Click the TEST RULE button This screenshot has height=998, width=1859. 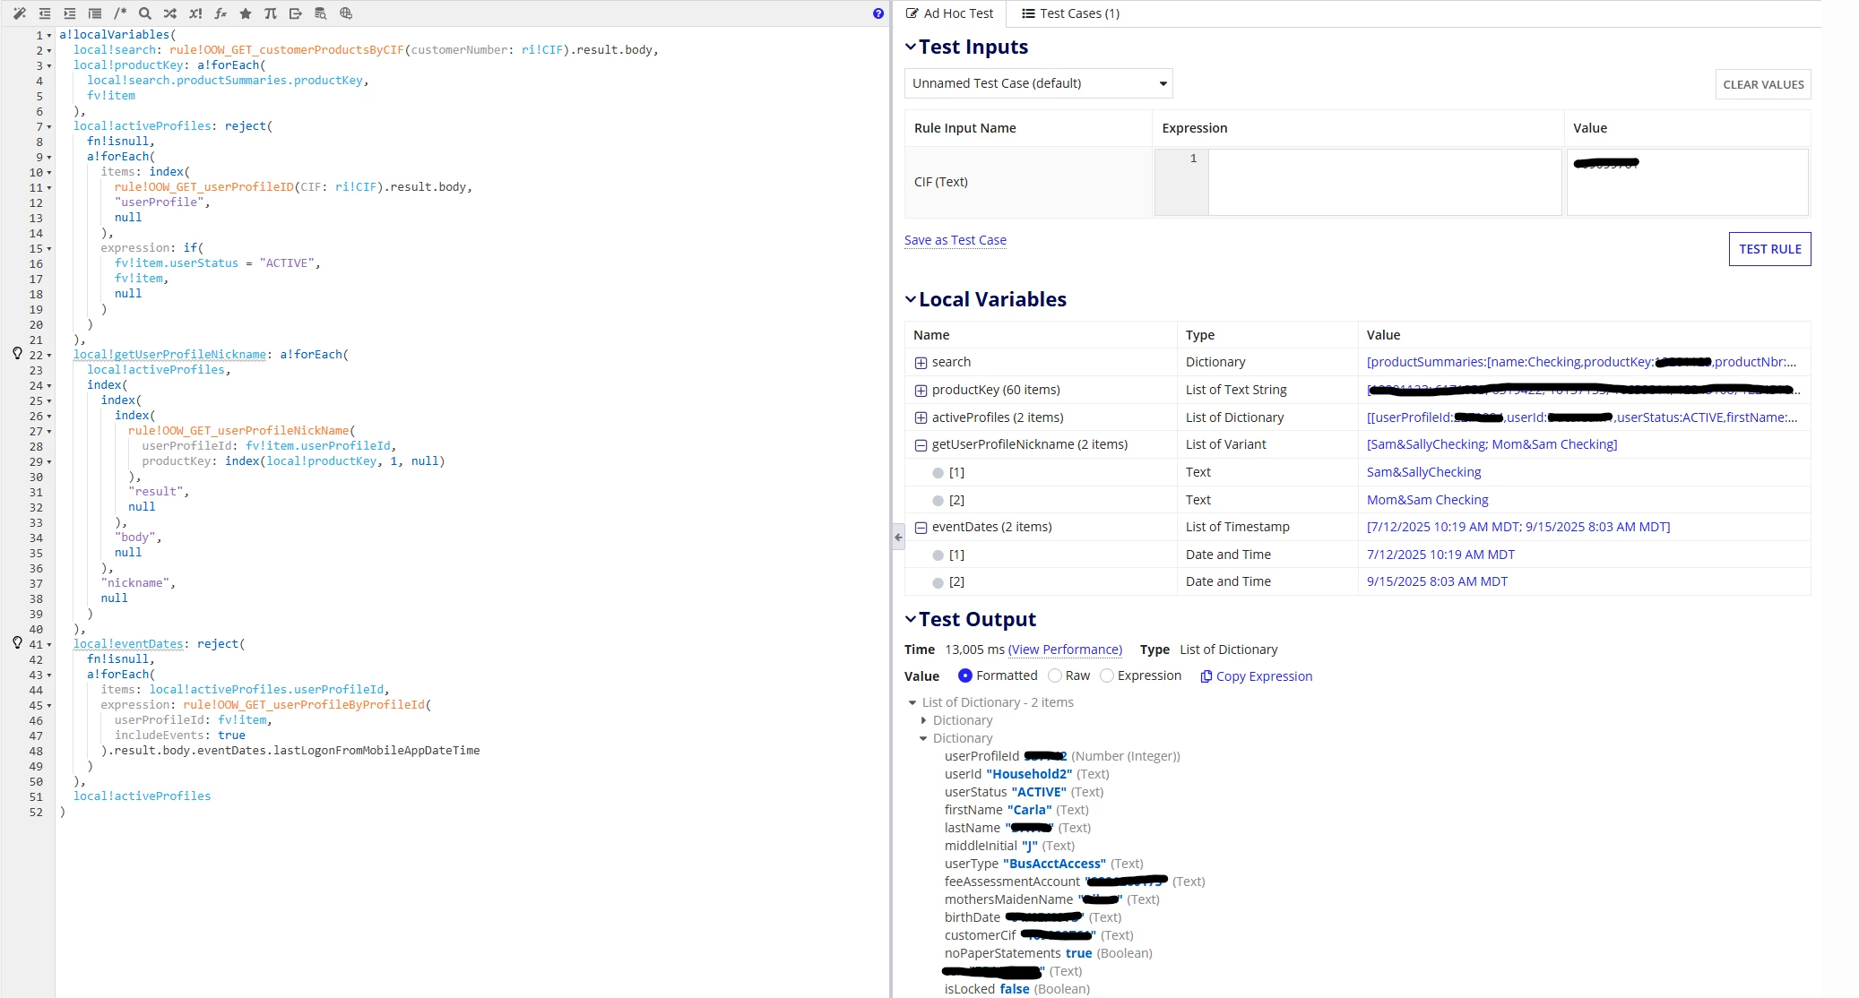1769,249
